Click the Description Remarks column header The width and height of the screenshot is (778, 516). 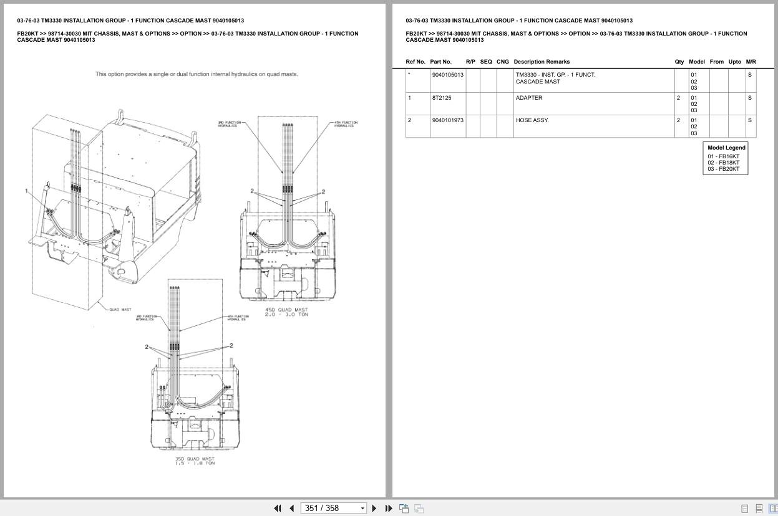(542, 62)
